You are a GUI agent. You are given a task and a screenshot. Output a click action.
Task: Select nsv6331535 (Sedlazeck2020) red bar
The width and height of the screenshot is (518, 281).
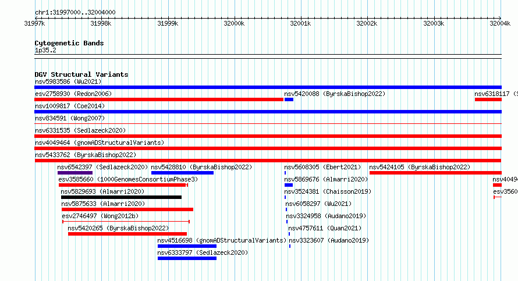268,136
